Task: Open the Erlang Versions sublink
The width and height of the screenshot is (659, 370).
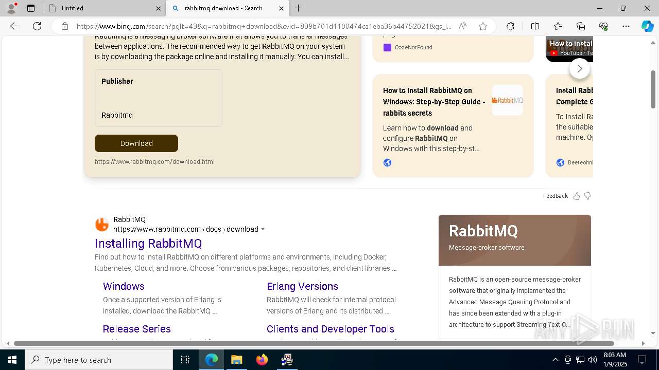Action: click(302, 286)
